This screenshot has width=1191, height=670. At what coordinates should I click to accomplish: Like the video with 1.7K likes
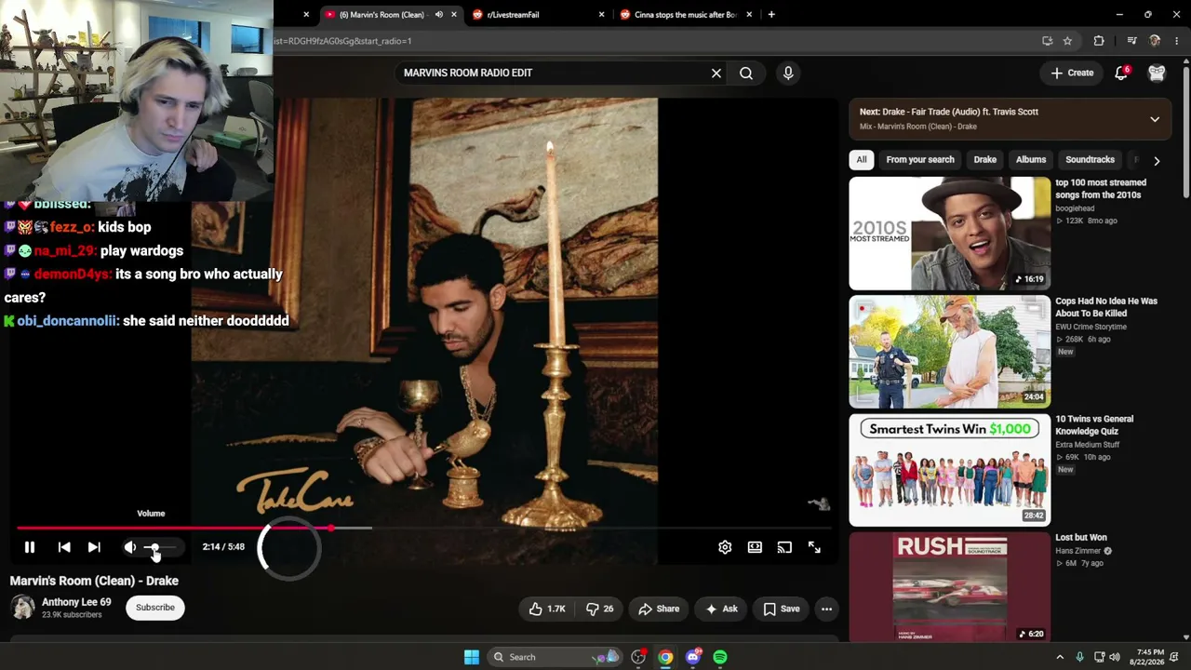(547, 609)
